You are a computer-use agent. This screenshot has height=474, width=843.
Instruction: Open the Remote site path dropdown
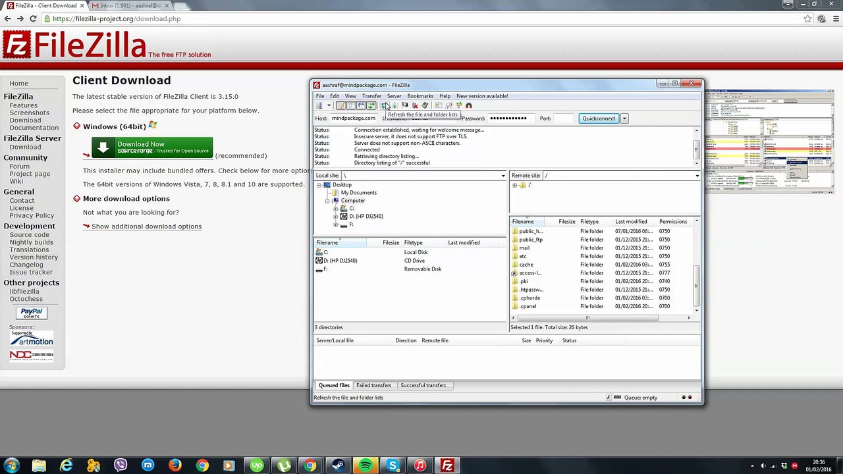[697, 176]
